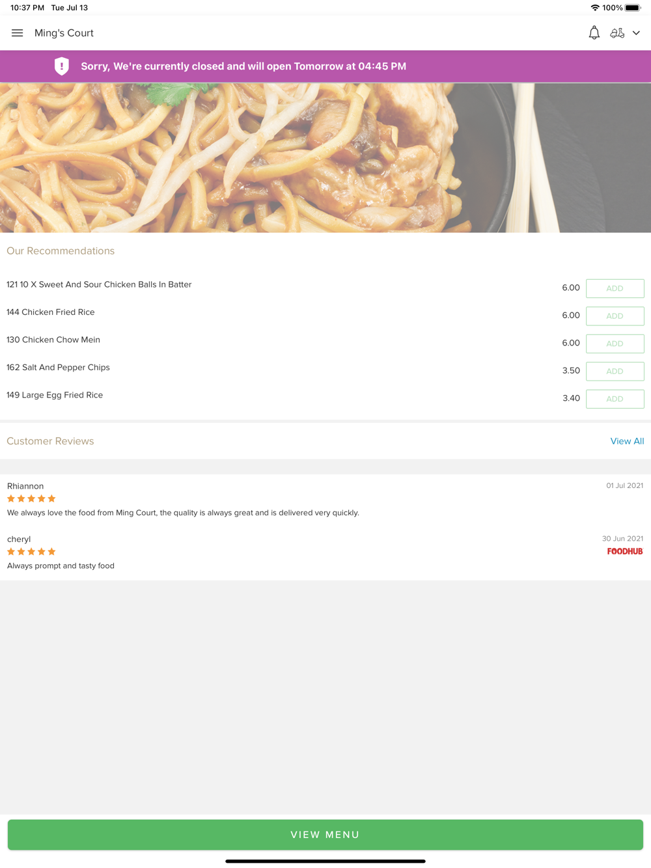Select the delivery scooter icon
The width and height of the screenshot is (651, 868).
pos(617,33)
